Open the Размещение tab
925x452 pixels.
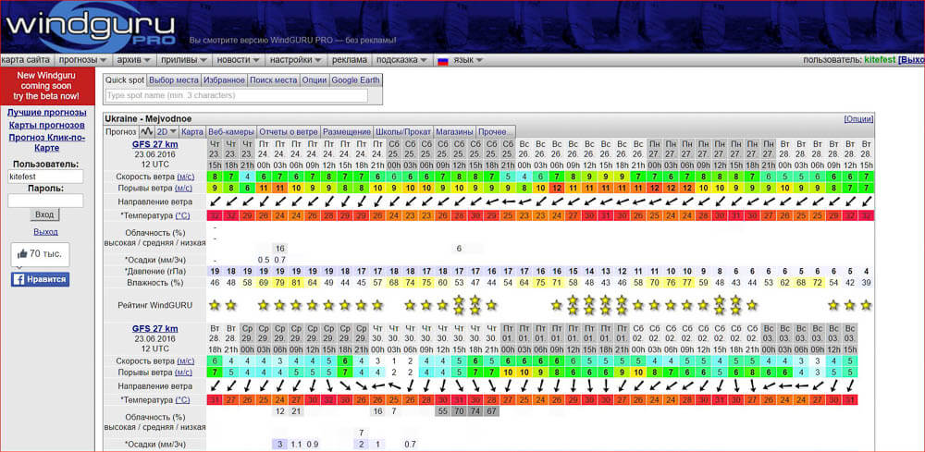coord(347,131)
